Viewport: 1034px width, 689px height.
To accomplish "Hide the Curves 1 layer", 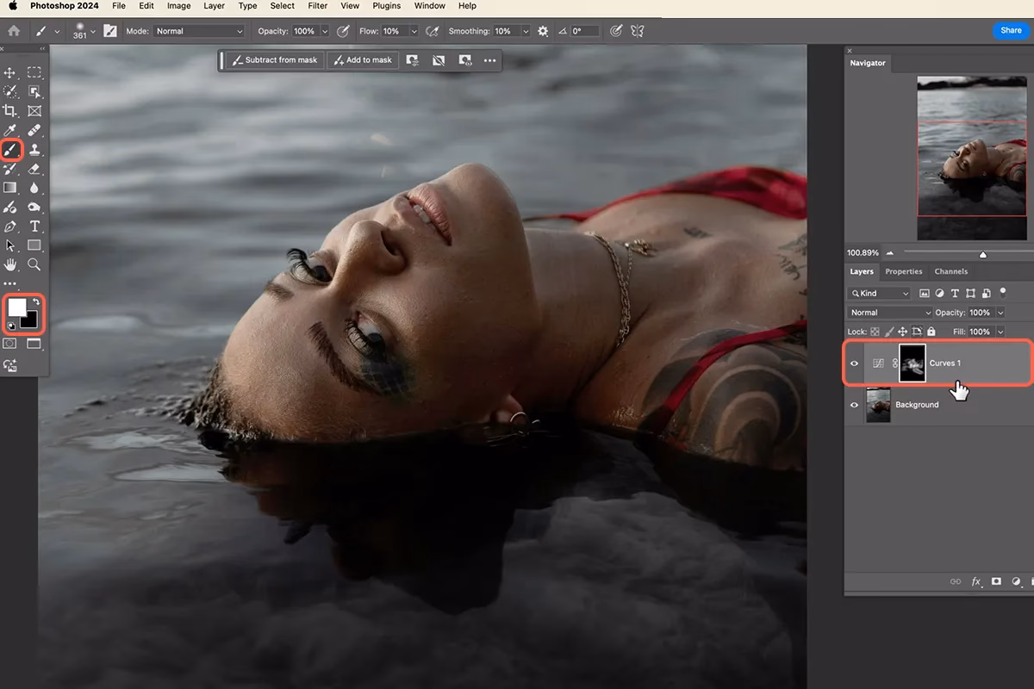I will (855, 363).
